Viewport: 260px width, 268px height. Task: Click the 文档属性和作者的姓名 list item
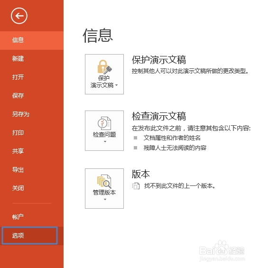point(172,138)
